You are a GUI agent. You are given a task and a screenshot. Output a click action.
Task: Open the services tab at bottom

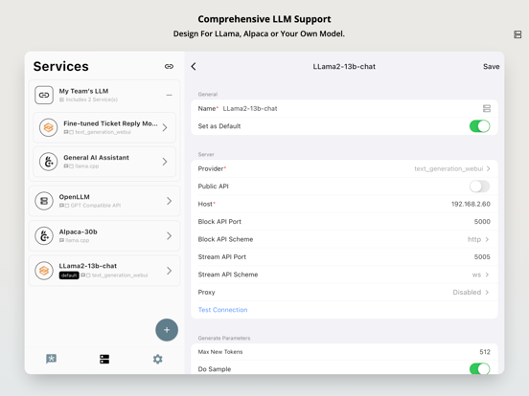(x=104, y=359)
